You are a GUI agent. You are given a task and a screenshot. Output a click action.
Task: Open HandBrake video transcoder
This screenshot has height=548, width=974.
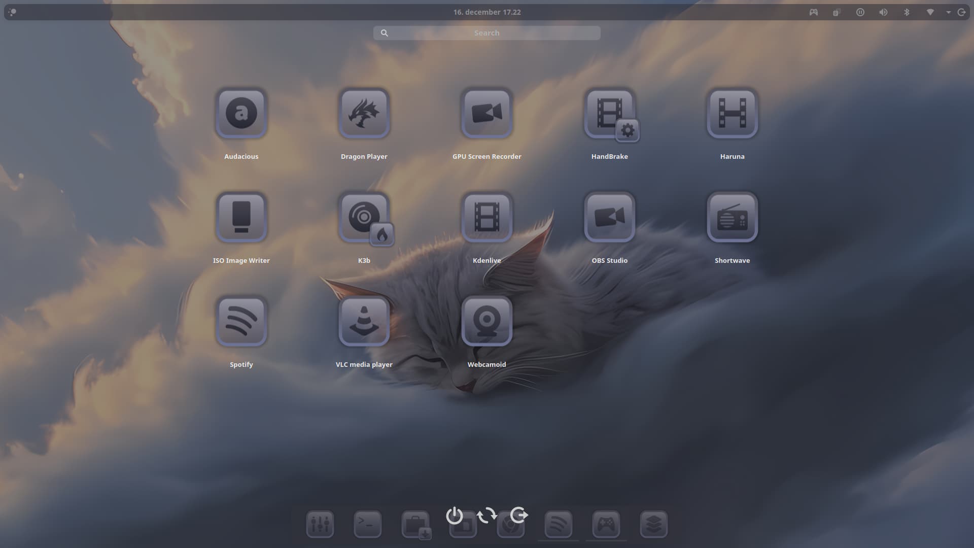pos(609,113)
